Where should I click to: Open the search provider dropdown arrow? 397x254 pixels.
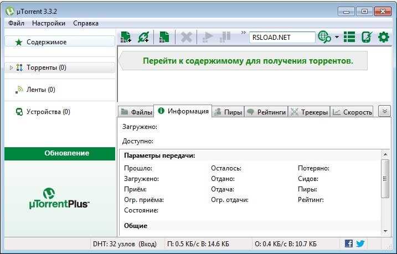point(337,37)
